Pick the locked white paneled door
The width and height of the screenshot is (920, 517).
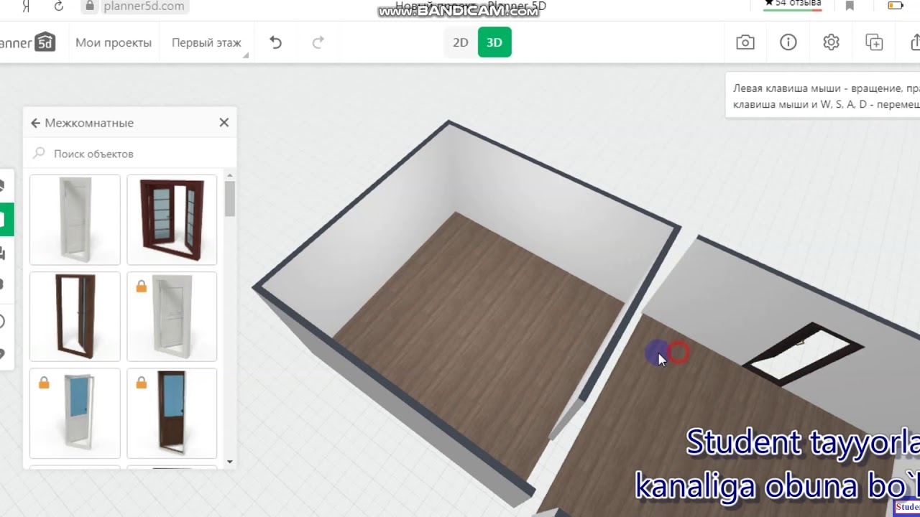pyautogui.click(x=172, y=317)
